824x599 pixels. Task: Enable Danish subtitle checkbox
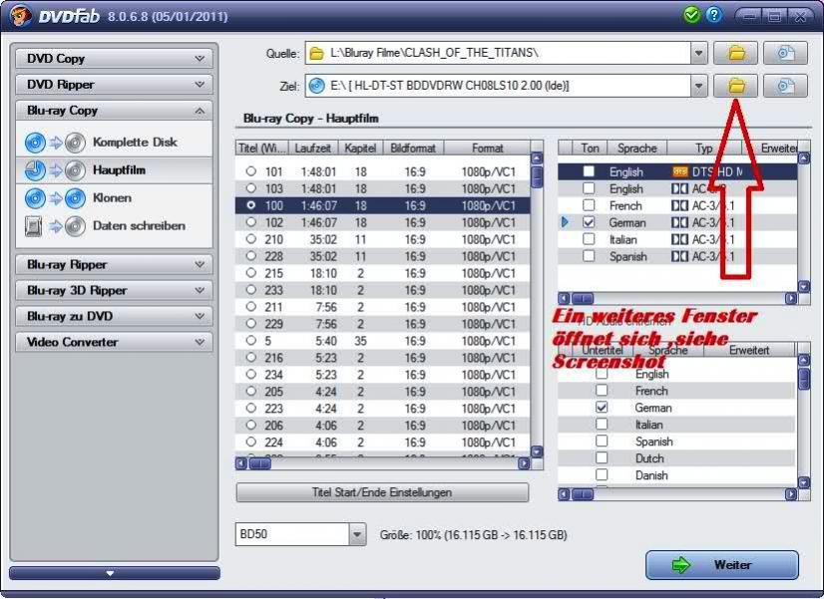[602, 474]
